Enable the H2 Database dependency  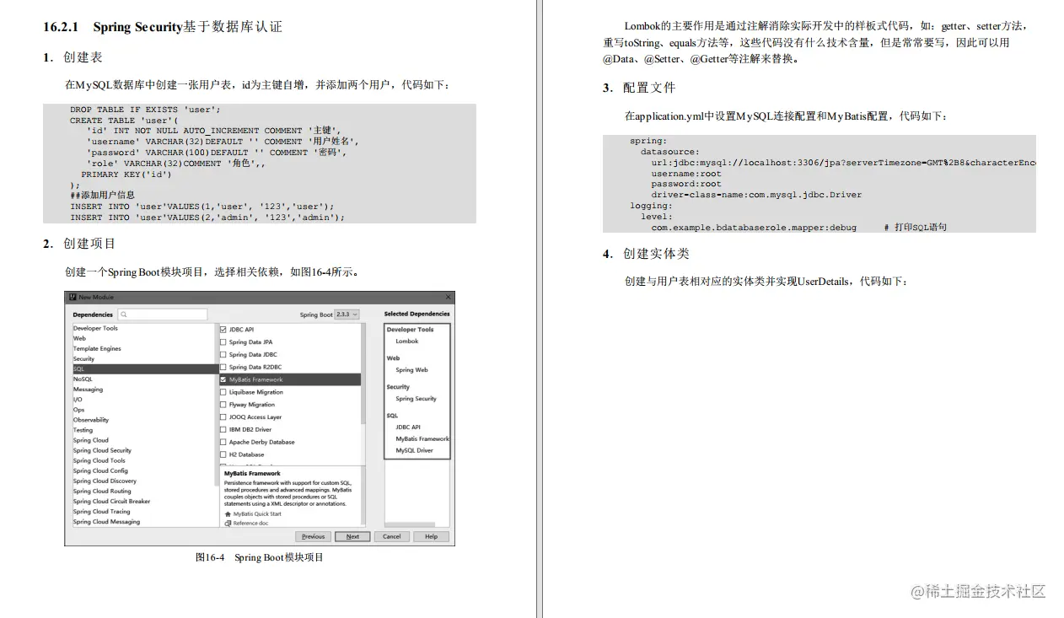222,454
